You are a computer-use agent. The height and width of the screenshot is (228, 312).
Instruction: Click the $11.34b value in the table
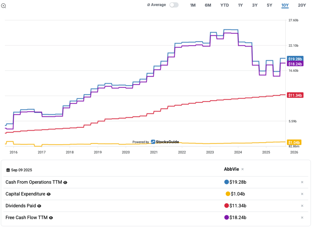(x=238, y=206)
